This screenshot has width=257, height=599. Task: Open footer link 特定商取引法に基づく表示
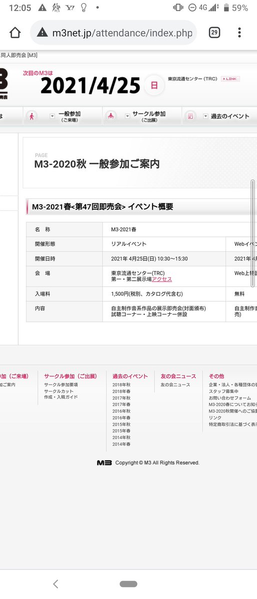click(x=233, y=425)
